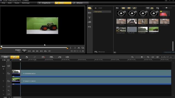Open the Title library T icon
Image resolution: width=175 pixels, height=98 pixels.
pos(89,17)
